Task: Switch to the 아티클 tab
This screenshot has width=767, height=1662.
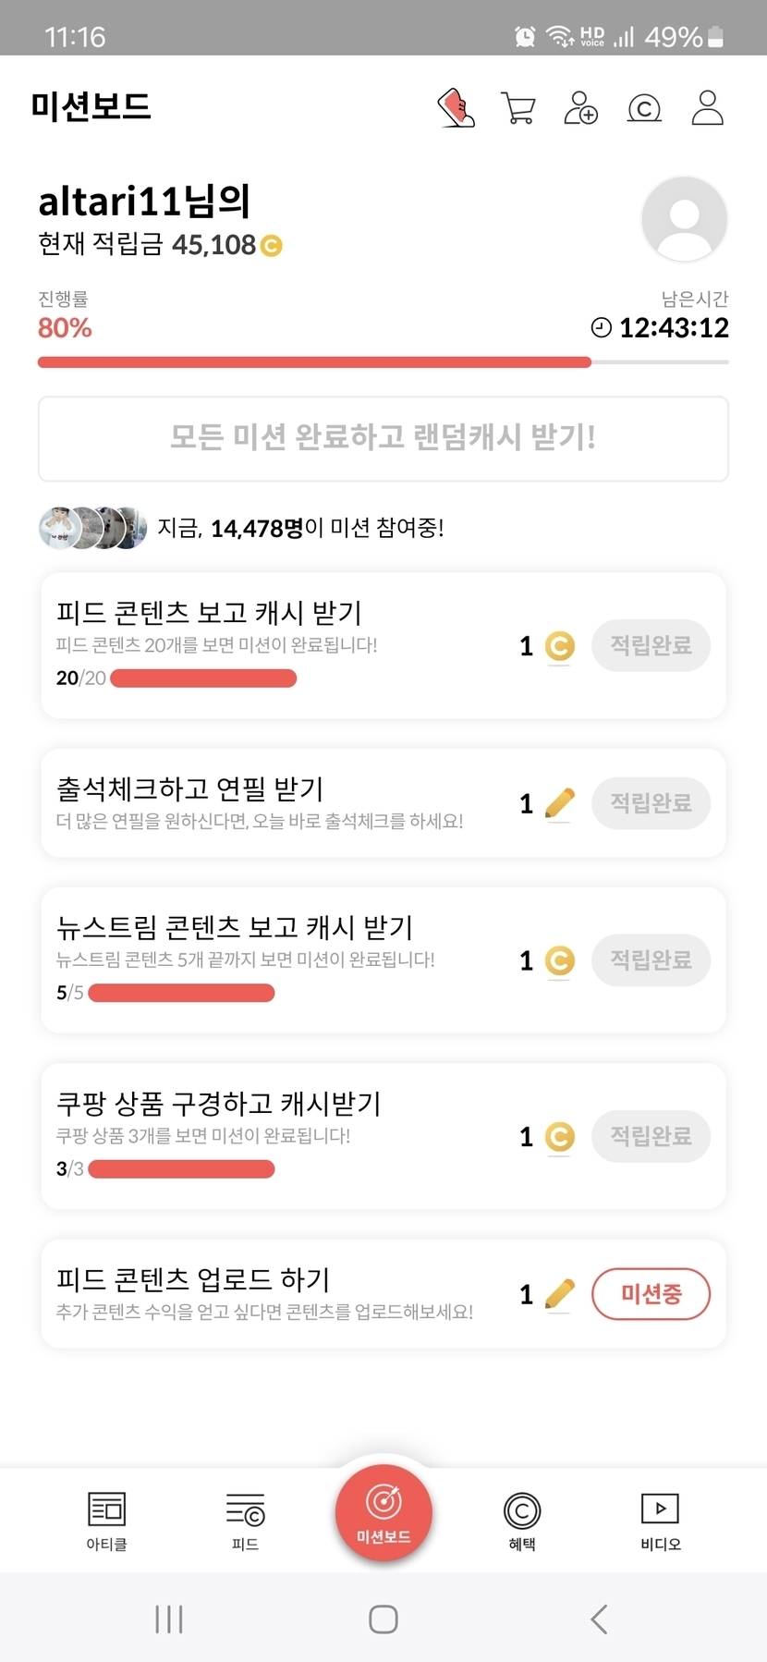Action: coord(106,1521)
